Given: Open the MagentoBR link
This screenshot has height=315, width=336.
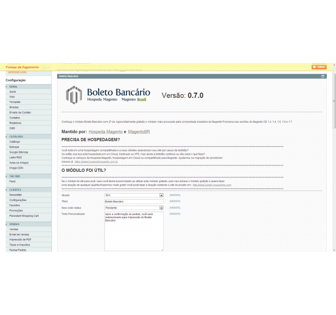Looking at the screenshot, I should (139, 132).
